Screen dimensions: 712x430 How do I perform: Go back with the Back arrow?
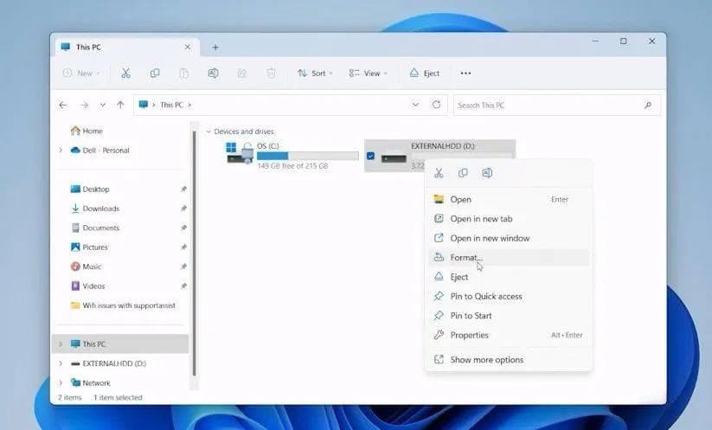click(x=63, y=105)
